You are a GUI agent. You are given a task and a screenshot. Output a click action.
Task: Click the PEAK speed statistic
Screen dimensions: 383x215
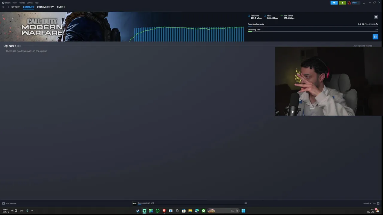[271, 17]
